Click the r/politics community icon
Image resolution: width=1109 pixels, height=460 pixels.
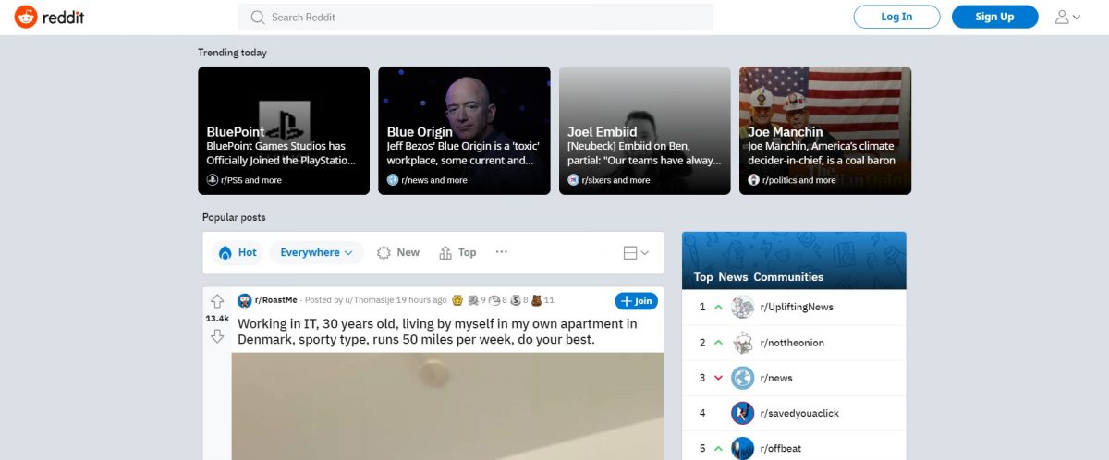[x=754, y=180]
